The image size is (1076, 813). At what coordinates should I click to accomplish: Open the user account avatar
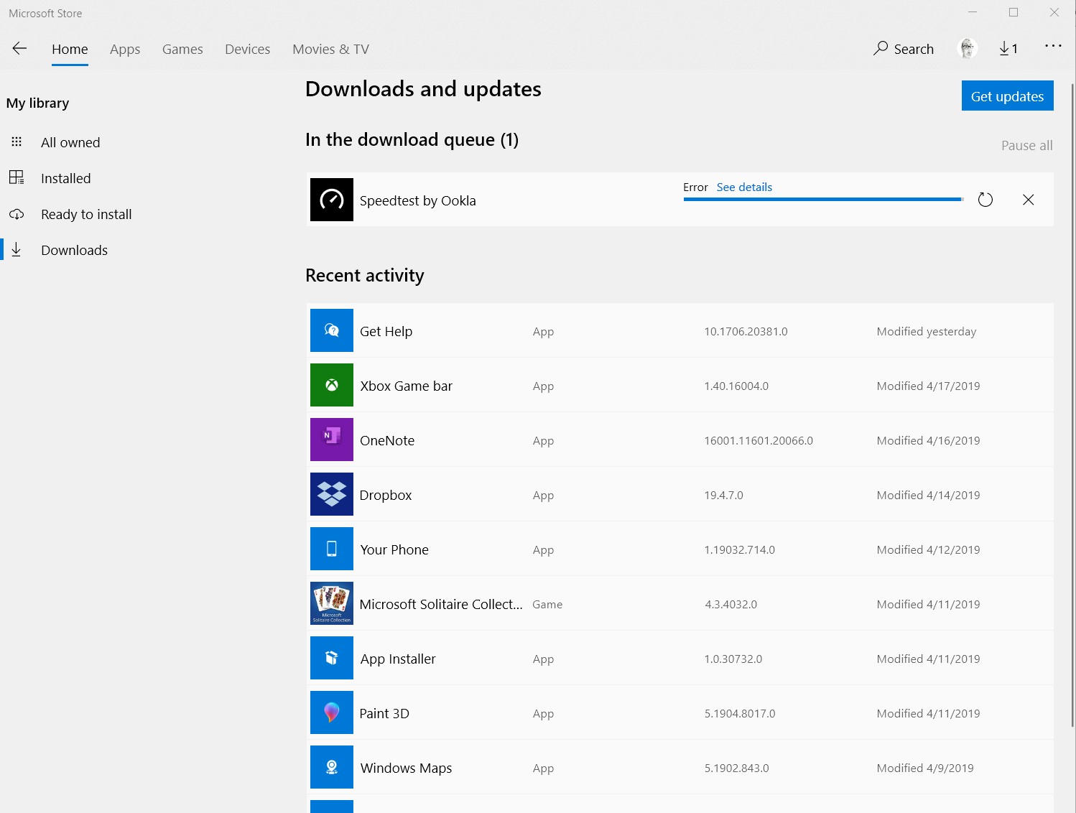coord(968,48)
